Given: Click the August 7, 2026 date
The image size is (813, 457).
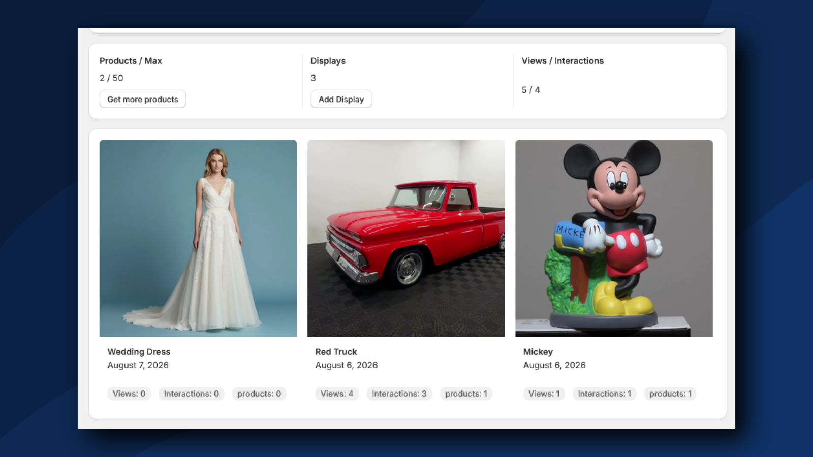Looking at the screenshot, I should (138, 365).
